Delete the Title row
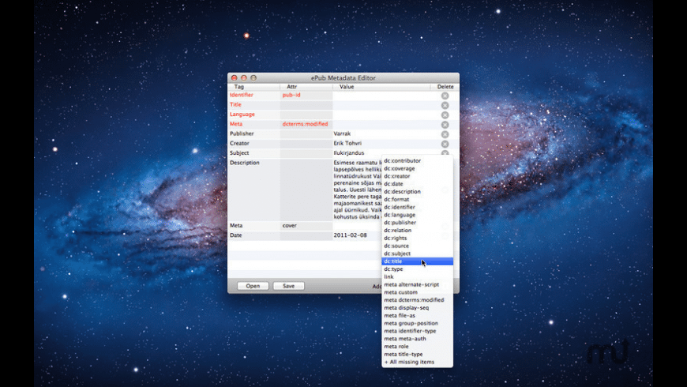This screenshot has height=387, width=687. [x=445, y=105]
